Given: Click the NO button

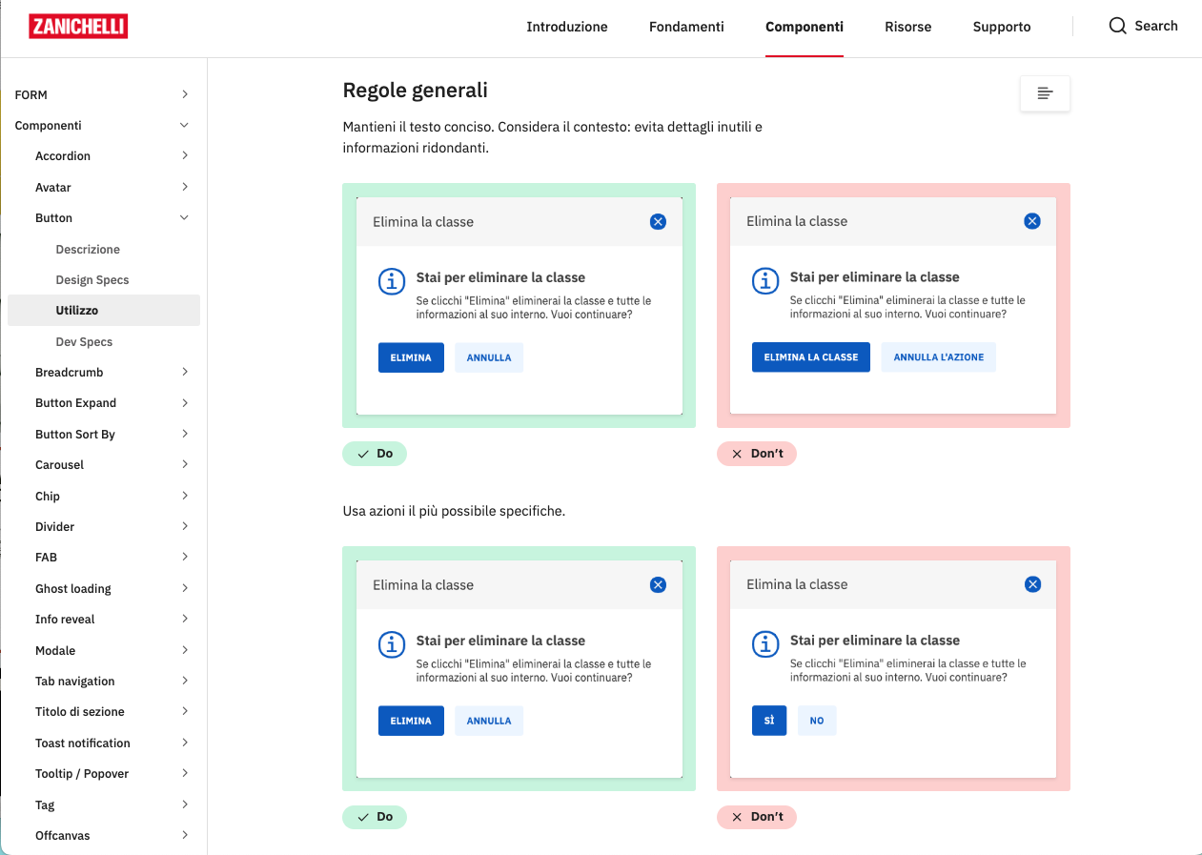Looking at the screenshot, I should click(817, 721).
